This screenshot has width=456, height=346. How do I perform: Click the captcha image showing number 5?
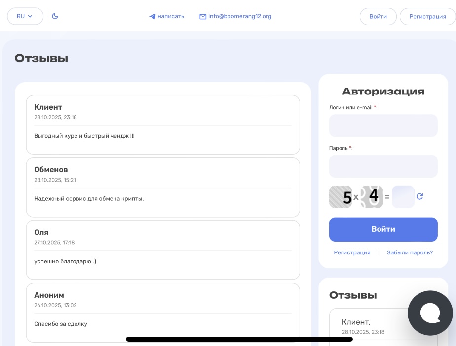(x=341, y=197)
